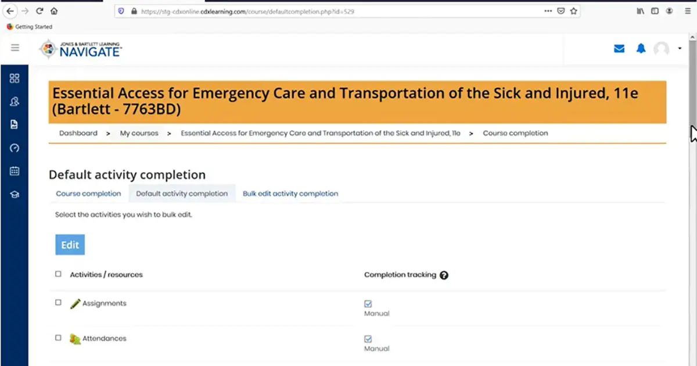Select the Assignments row checkbox
Viewport: 697px width, 366px height.
pyautogui.click(x=58, y=303)
